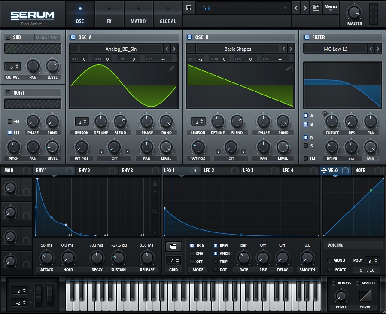This screenshot has width=386, height=314.
Task: Click the DIRECT OUT button
Action: click(x=48, y=37)
